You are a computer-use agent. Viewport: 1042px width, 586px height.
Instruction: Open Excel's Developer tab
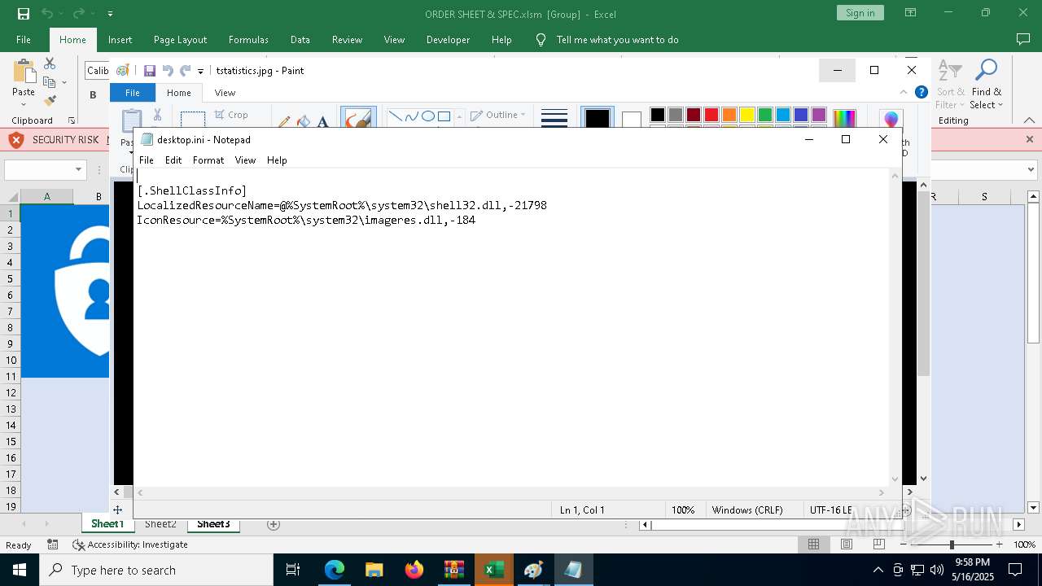pos(448,40)
